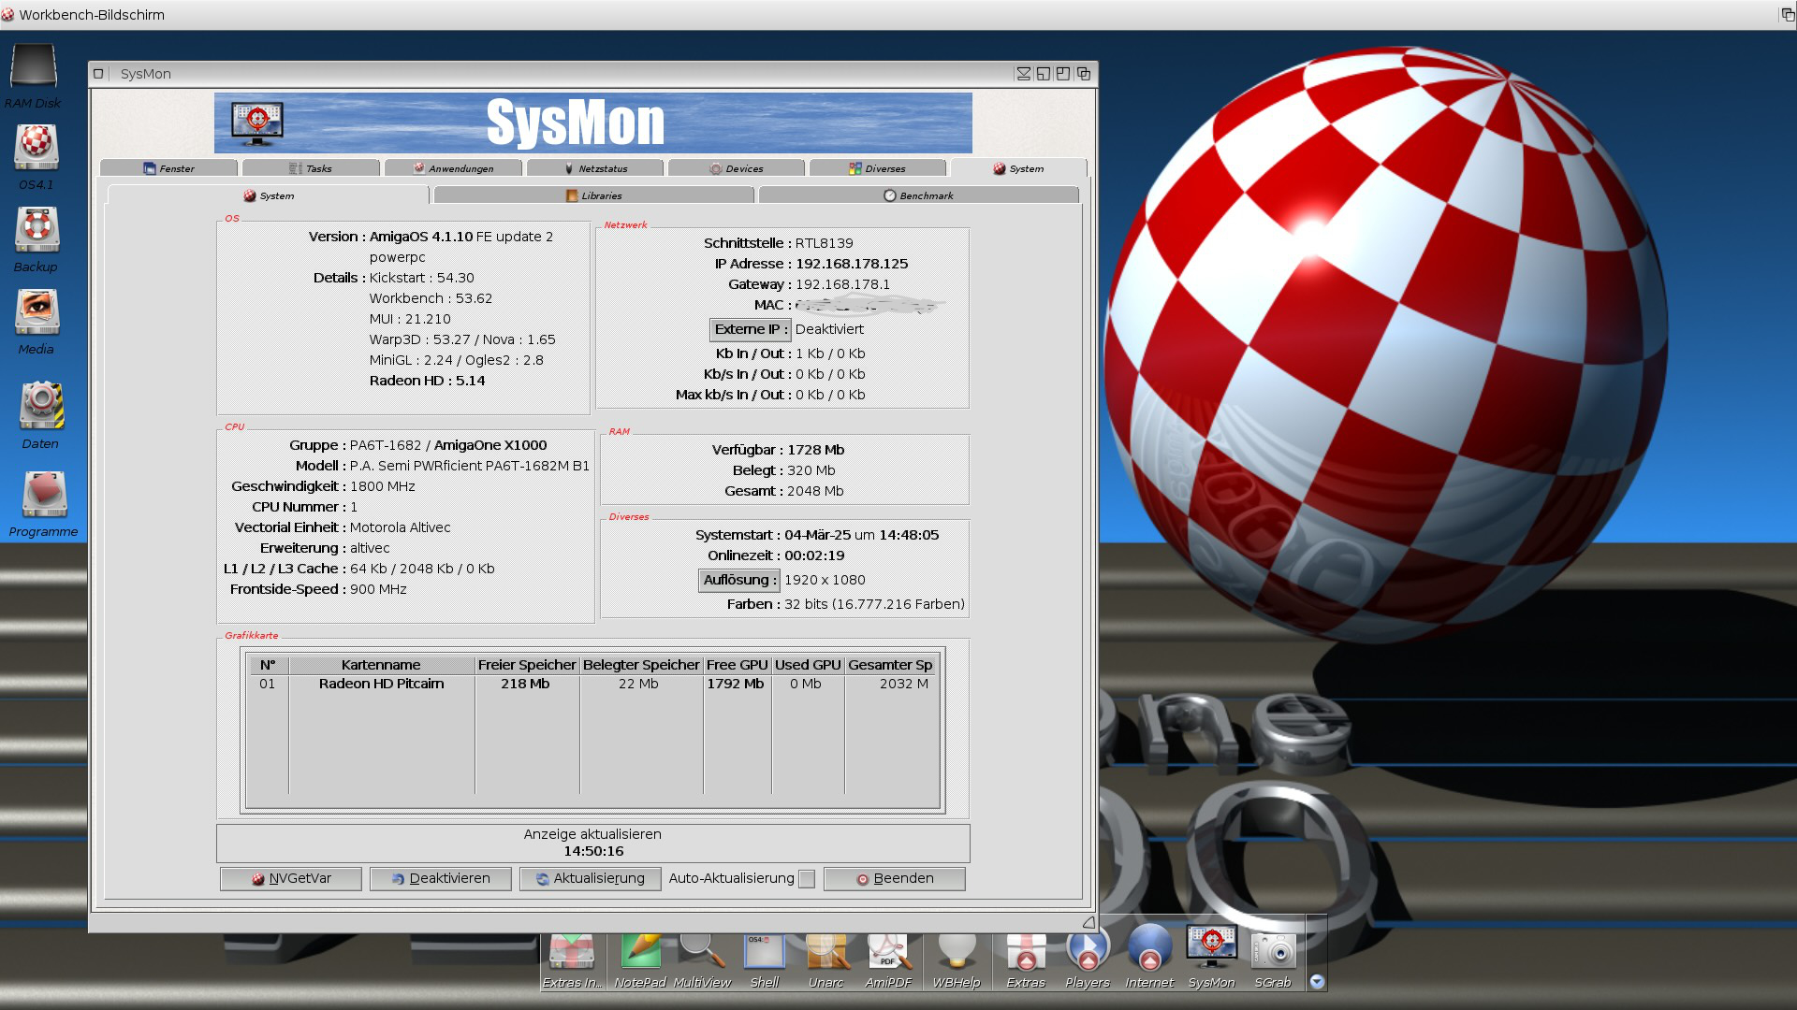
Task: Launch SysMon from the dock
Action: [x=1212, y=957]
